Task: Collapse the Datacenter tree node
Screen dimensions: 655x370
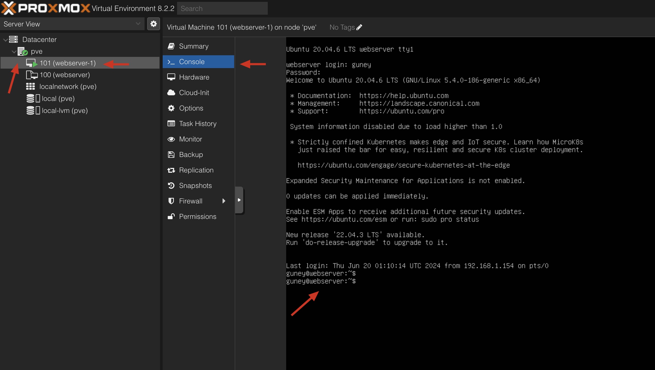Action: [x=5, y=40]
